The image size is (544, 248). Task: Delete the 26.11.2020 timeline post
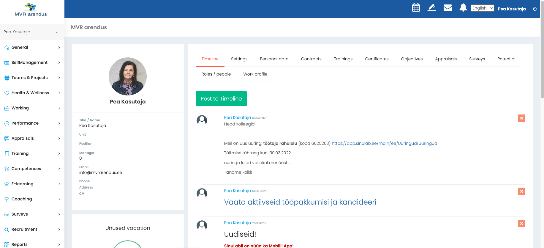click(521, 223)
